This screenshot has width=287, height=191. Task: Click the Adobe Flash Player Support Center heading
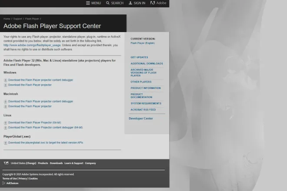click(x=52, y=26)
